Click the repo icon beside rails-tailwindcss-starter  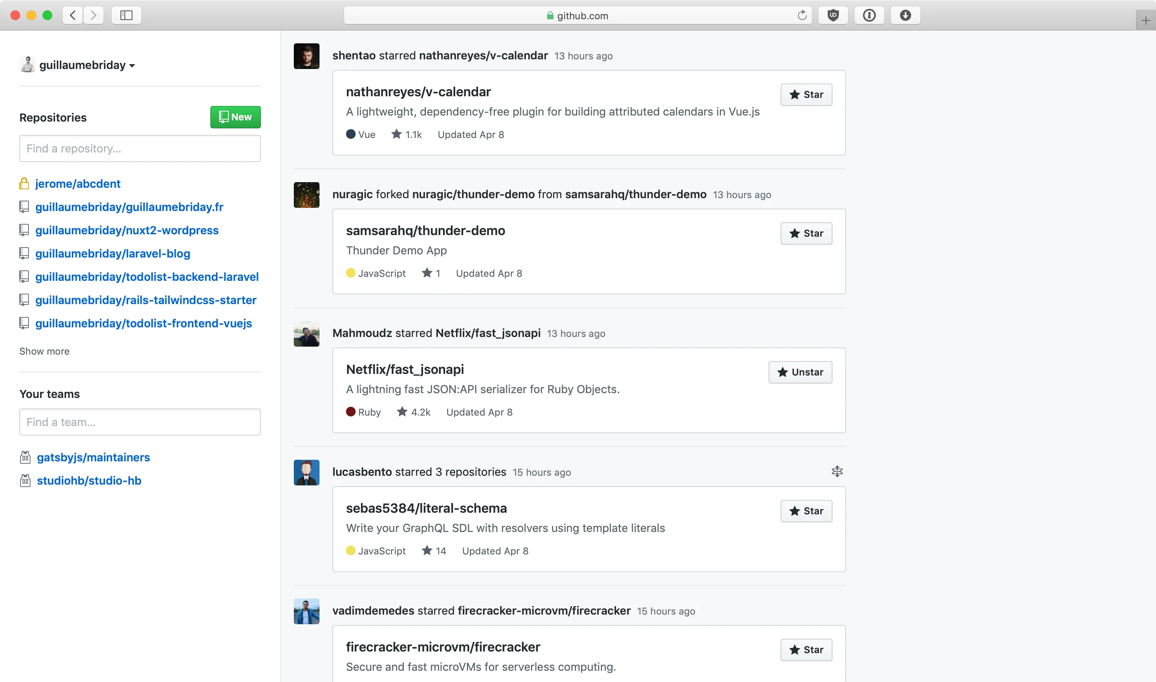[24, 300]
